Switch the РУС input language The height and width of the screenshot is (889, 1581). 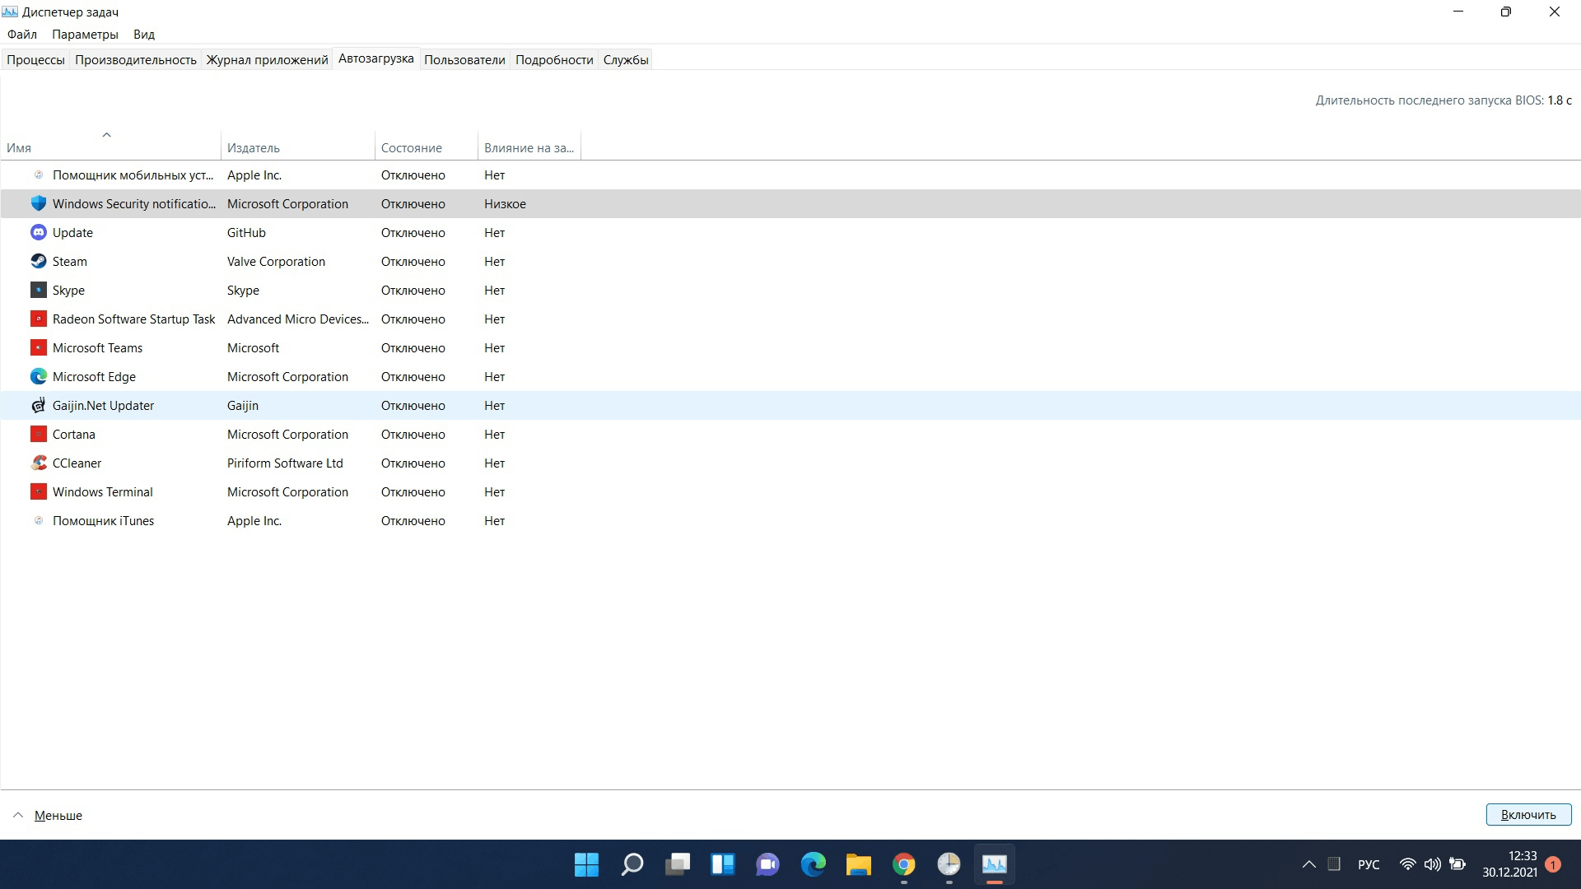click(1369, 864)
